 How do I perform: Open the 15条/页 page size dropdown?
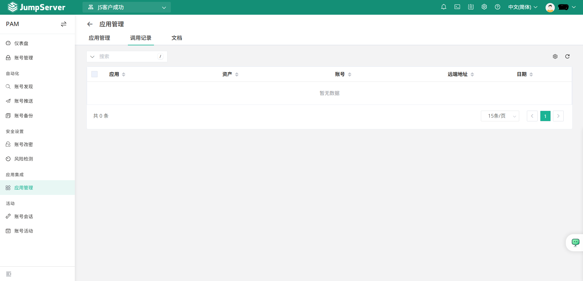(500, 116)
